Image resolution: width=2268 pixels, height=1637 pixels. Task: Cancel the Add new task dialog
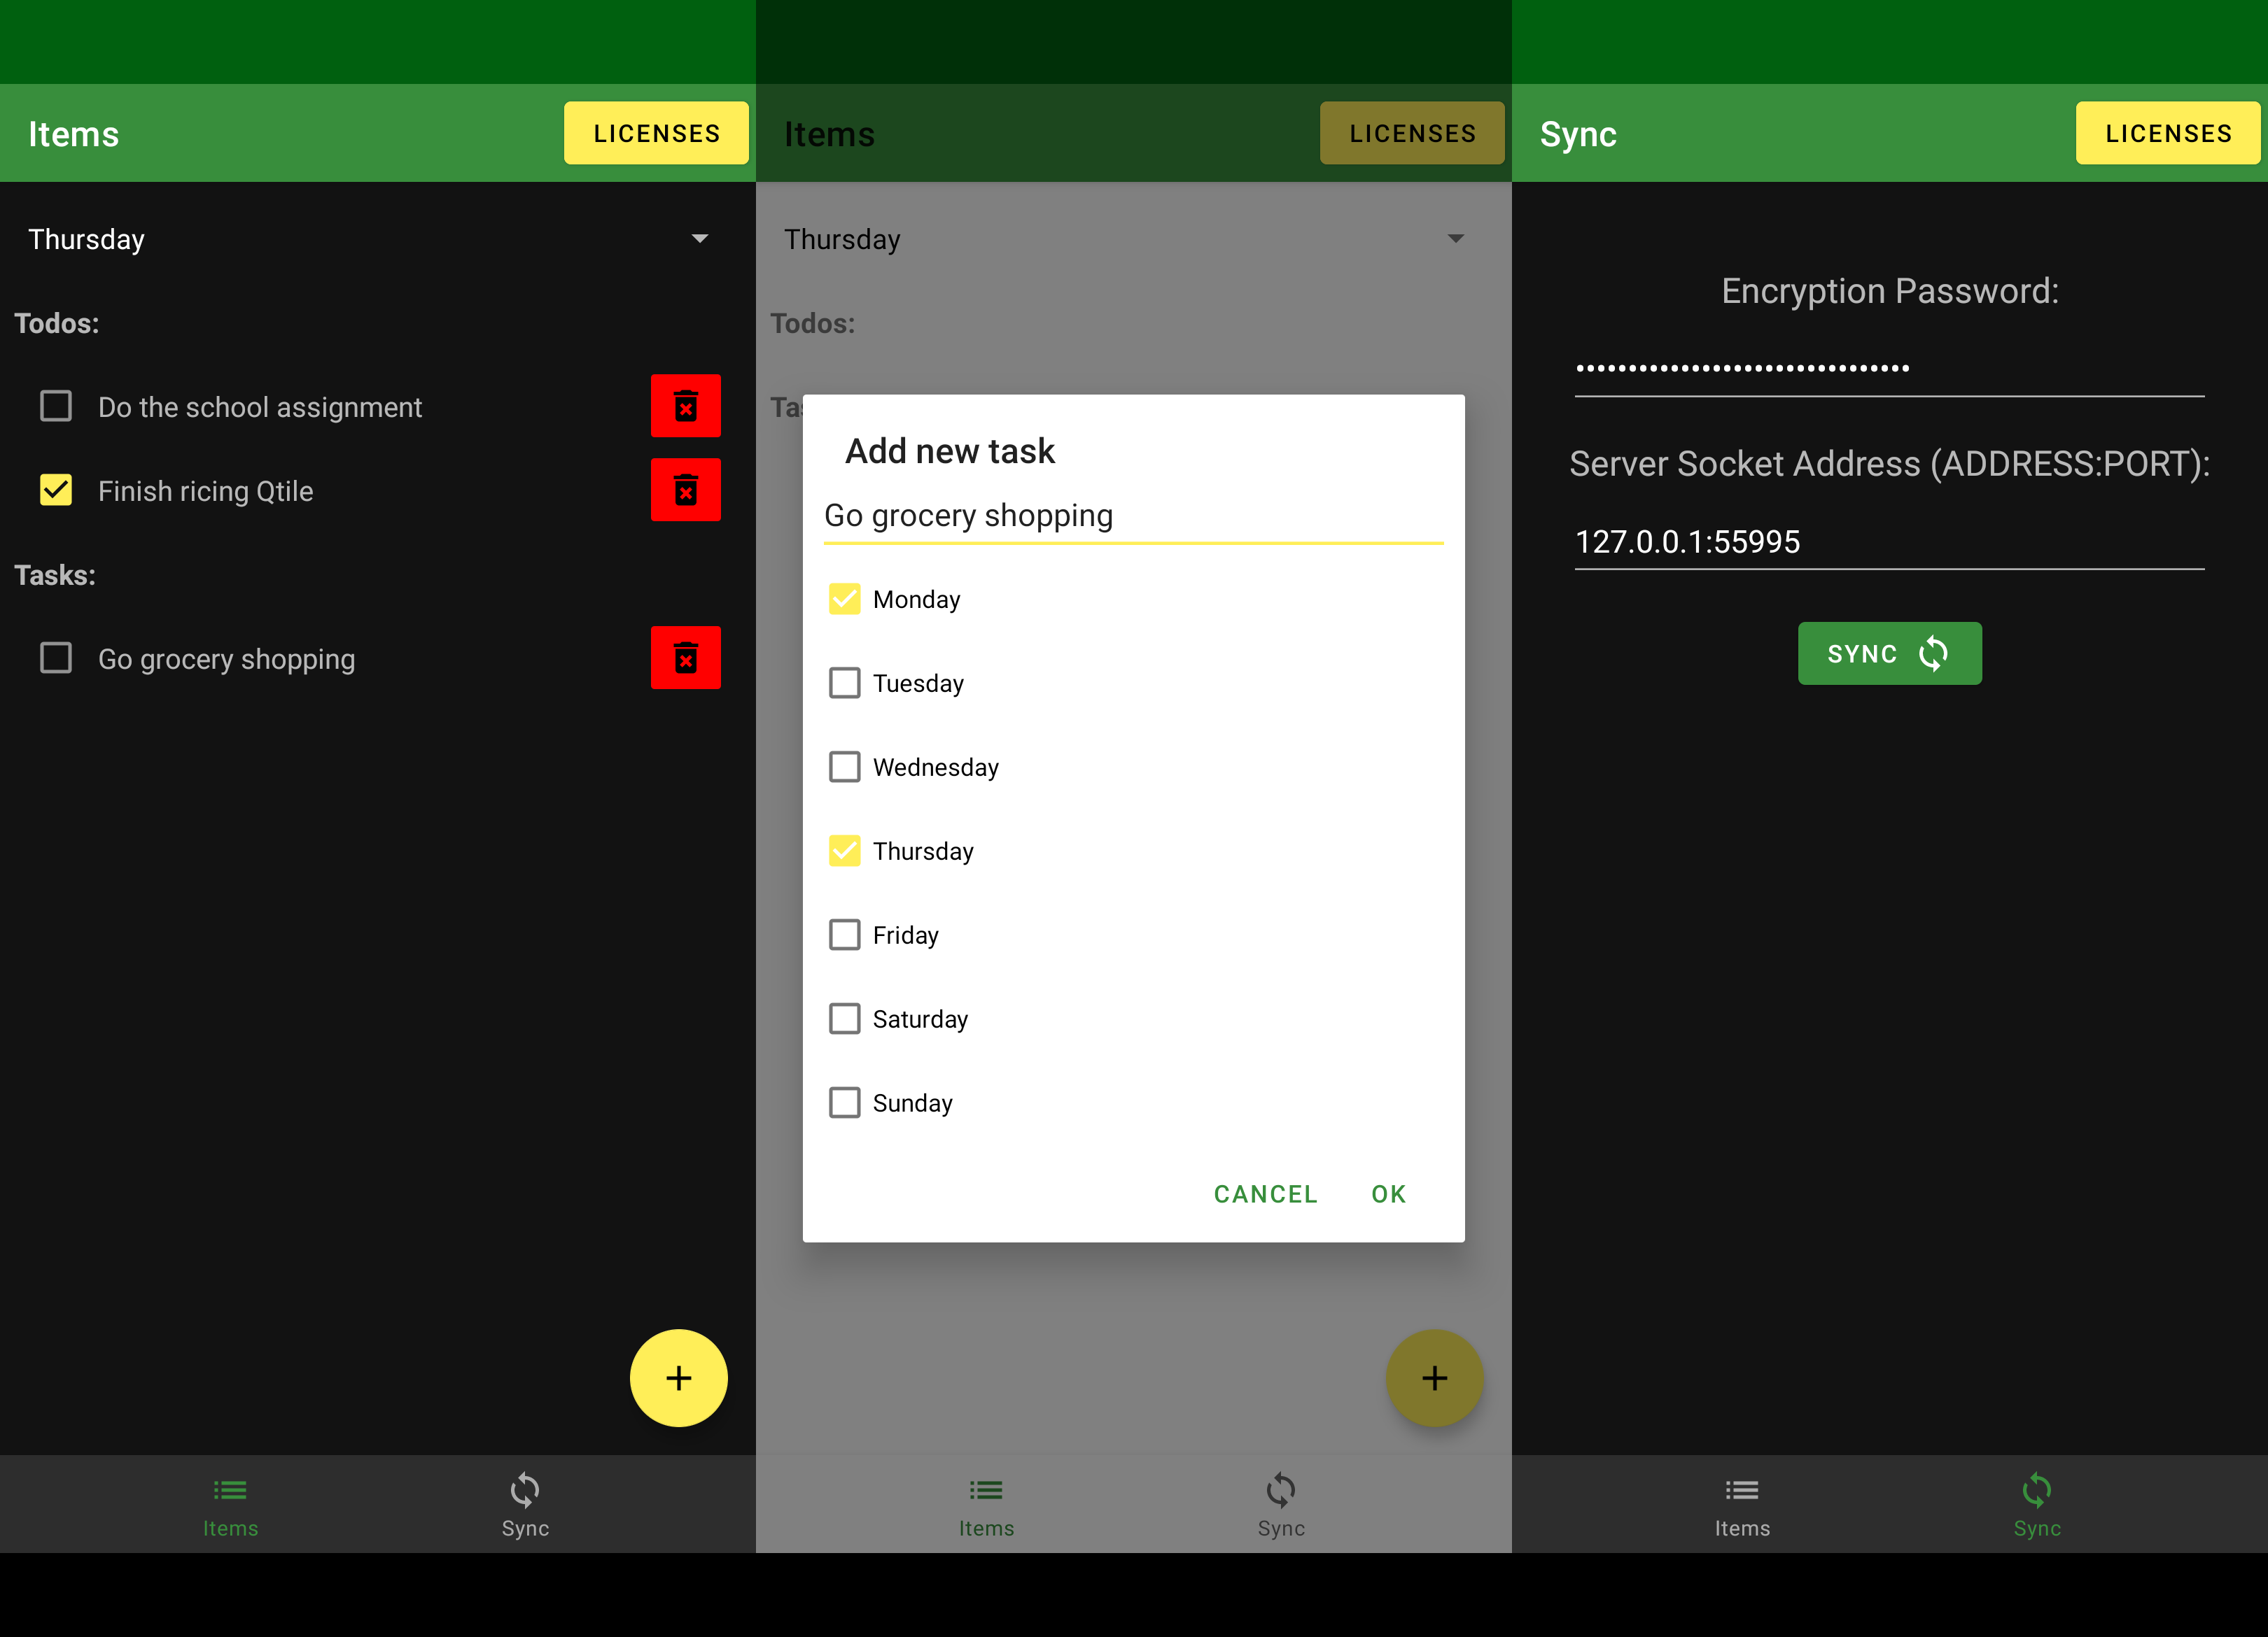(1264, 1193)
